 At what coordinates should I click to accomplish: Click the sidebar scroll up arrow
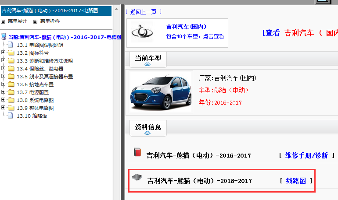pyautogui.click(x=116, y=9)
